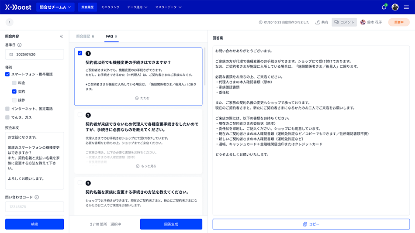Image resolution: width=415 pixels, height=233 pixels.
Task: Expand the データ運用 menu
Action: pyautogui.click(x=137, y=7)
